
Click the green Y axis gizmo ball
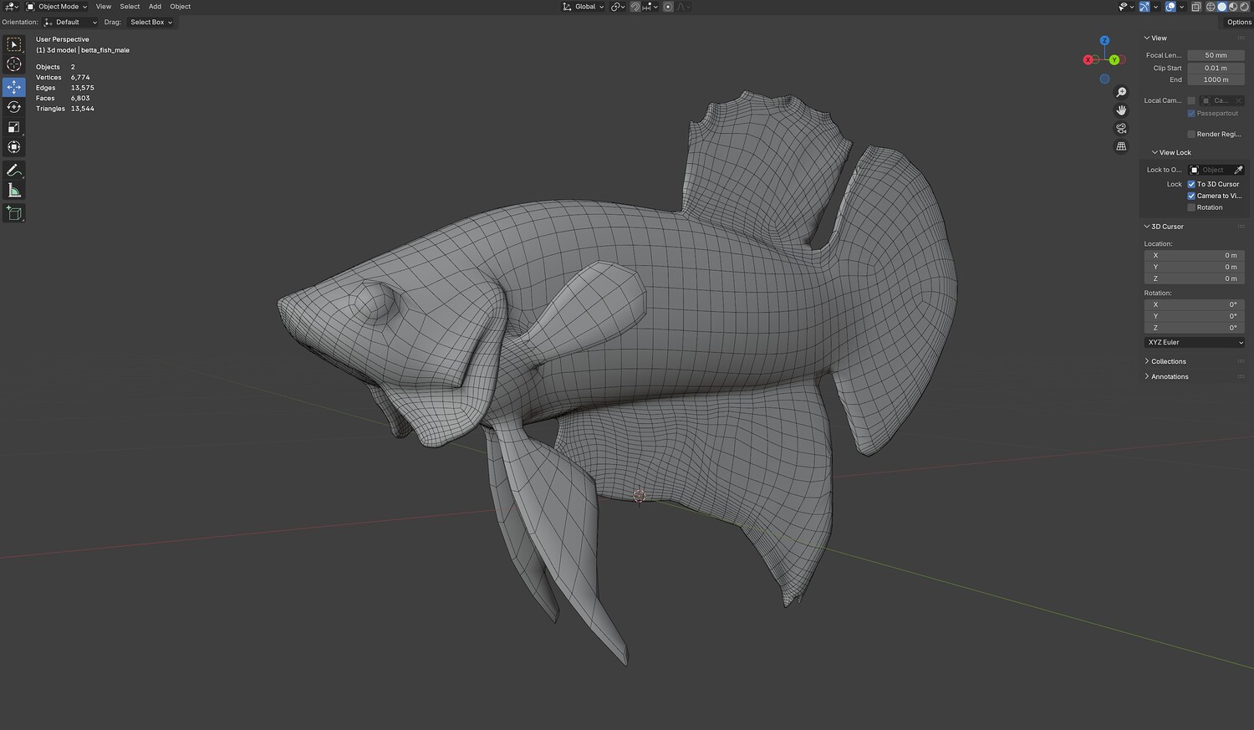pyautogui.click(x=1114, y=60)
